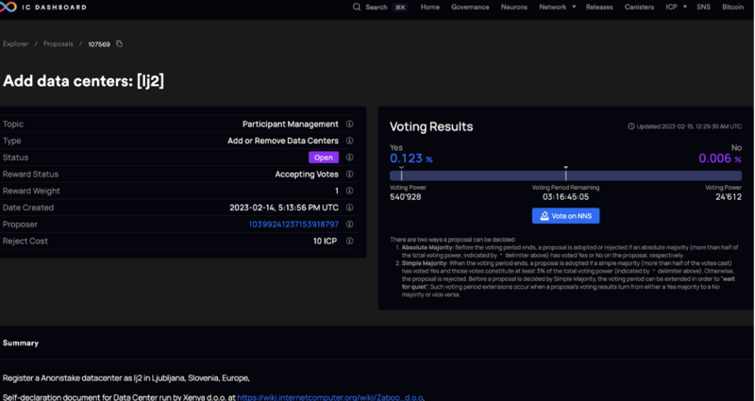Screen dimensions: 755x401
Task: Go to the Neurons page
Action: click(x=513, y=7)
